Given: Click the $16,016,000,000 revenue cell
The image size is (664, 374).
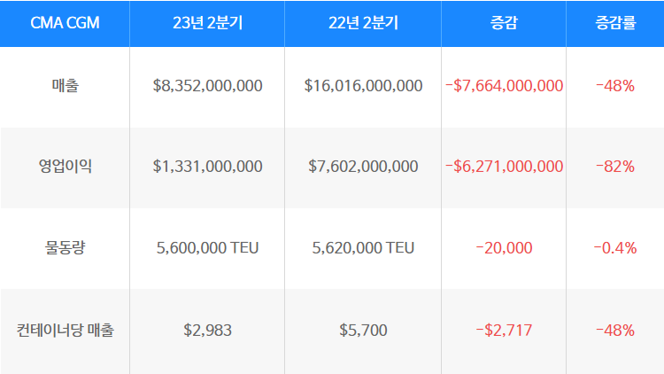Looking at the screenshot, I should (x=363, y=86).
